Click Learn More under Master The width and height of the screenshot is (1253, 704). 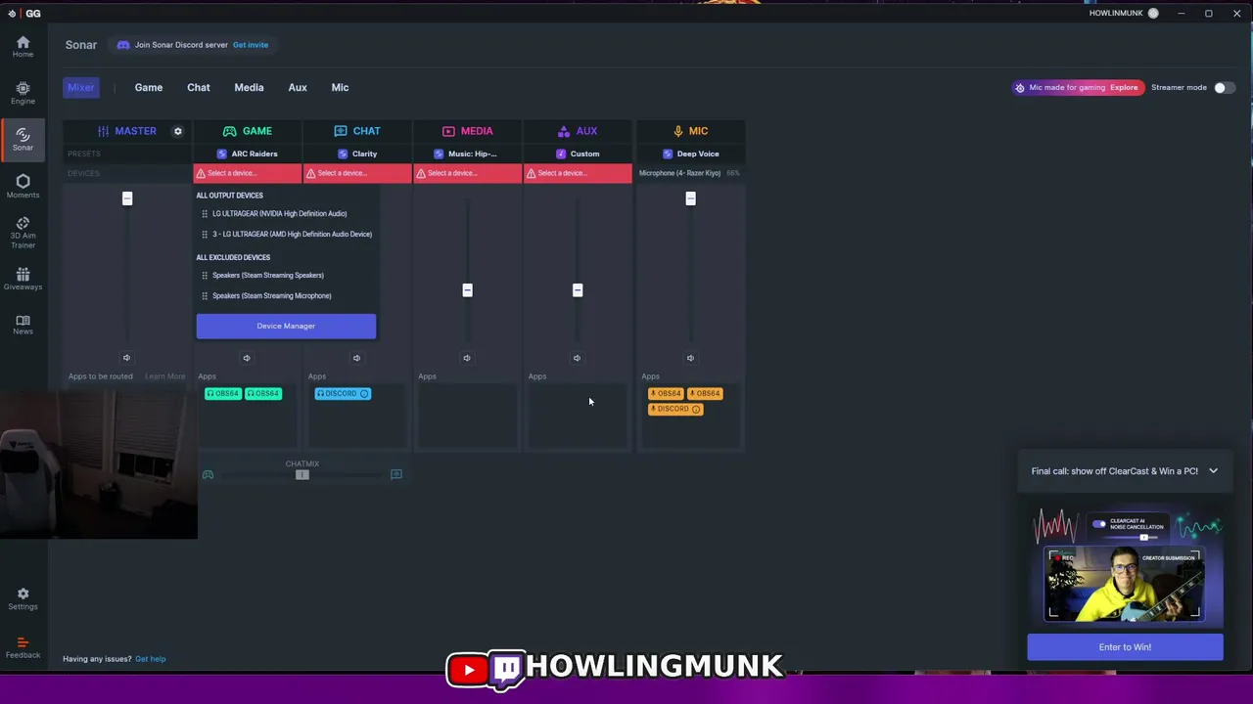pos(164,376)
